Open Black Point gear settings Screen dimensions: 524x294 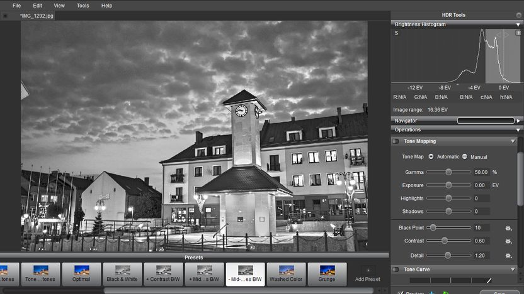pyautogui.click(x=508, y=228)
